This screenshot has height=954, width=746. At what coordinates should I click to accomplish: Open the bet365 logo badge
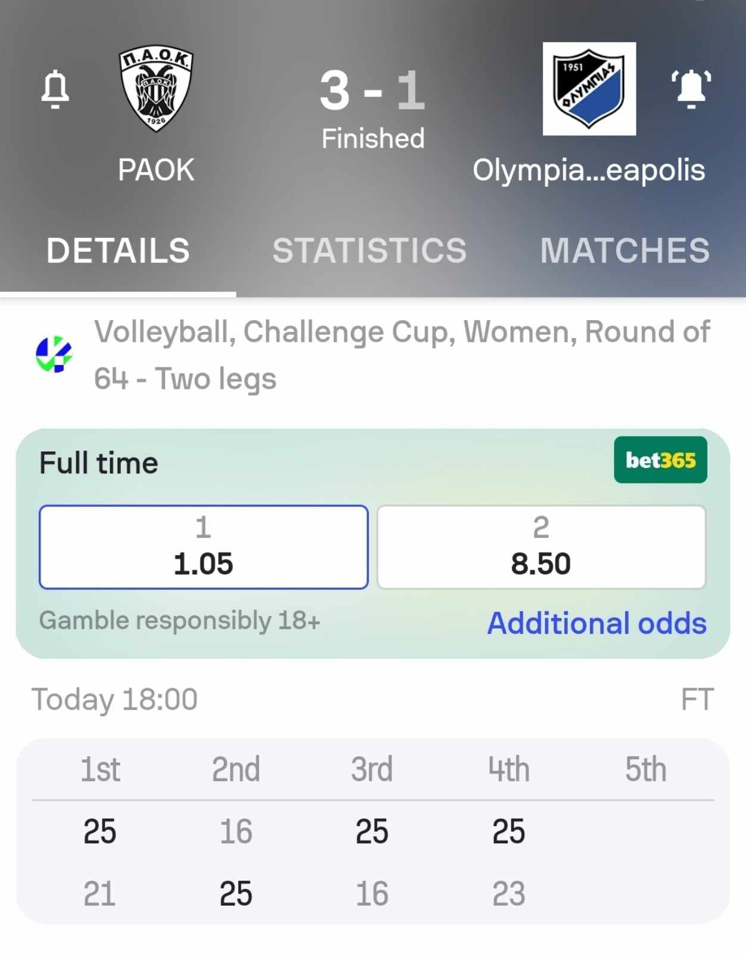tap(660, 460)
